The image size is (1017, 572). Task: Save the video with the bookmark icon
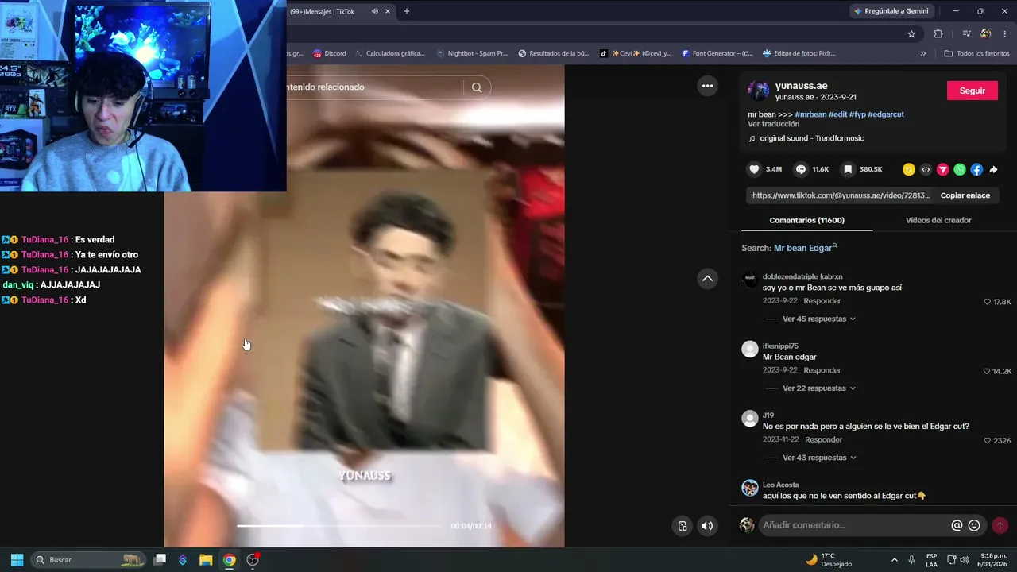point(848,169)
